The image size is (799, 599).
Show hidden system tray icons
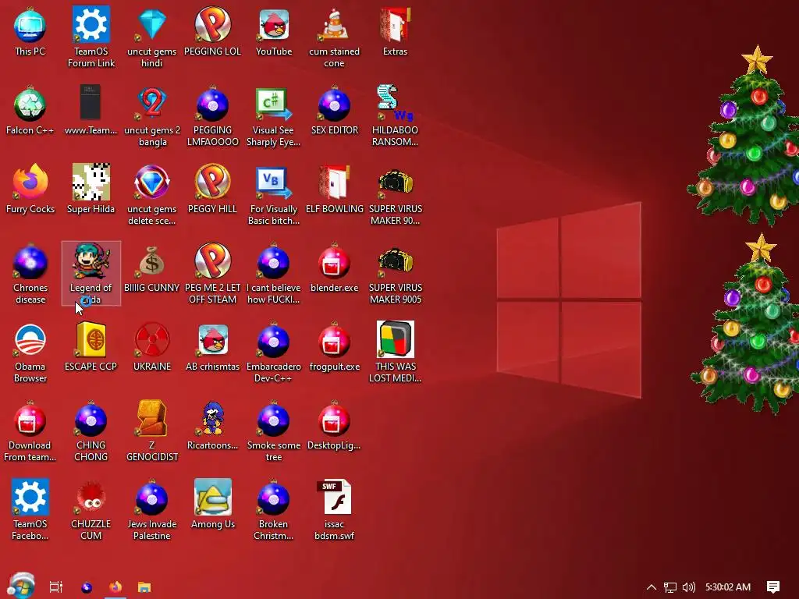click(x=652, y=587)
